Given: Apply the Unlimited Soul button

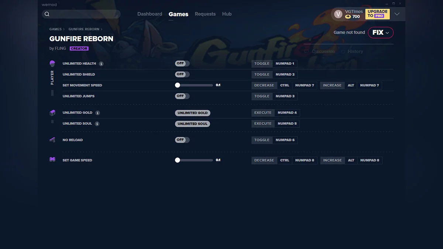Looking at the screenshot, I should click(x=192, y=124).
